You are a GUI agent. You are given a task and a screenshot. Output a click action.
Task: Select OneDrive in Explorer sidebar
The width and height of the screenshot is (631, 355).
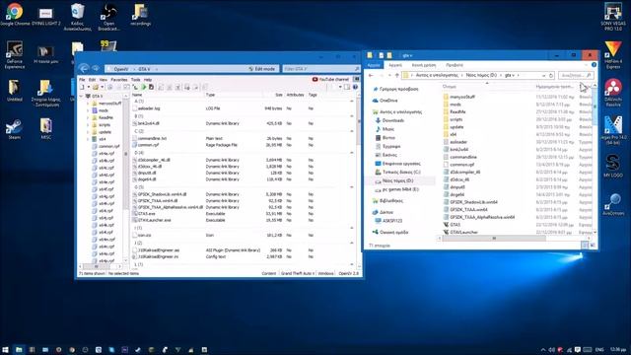click(388, 101)
